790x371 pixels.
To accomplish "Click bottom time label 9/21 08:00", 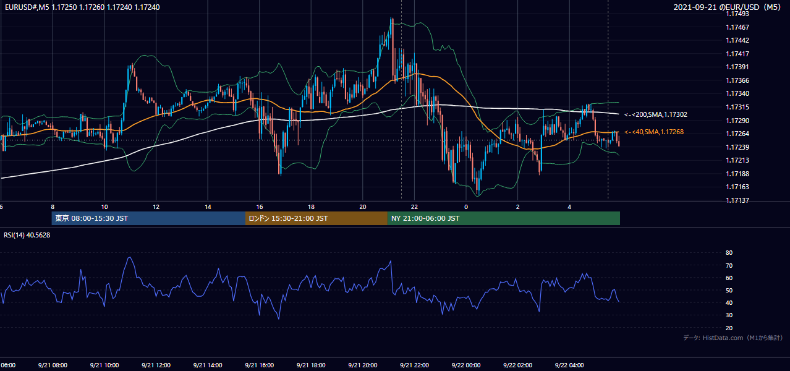I will 53,365.
